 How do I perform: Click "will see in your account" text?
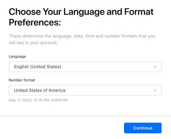(33, 43)
